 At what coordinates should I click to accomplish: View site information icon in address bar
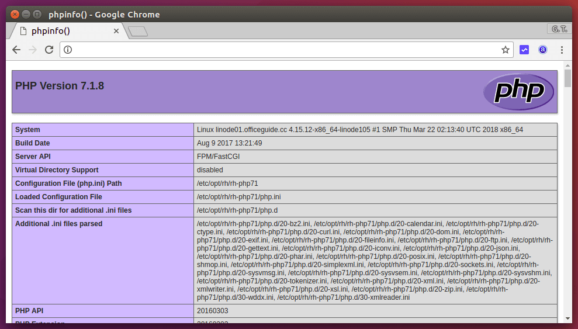click(x=68, y=50)
